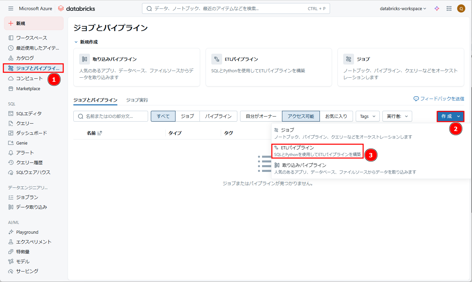This screenshot has width=472, height=282.
Task: Switch to the ジョブ実行 tab
Action: [x=137, y=100]
